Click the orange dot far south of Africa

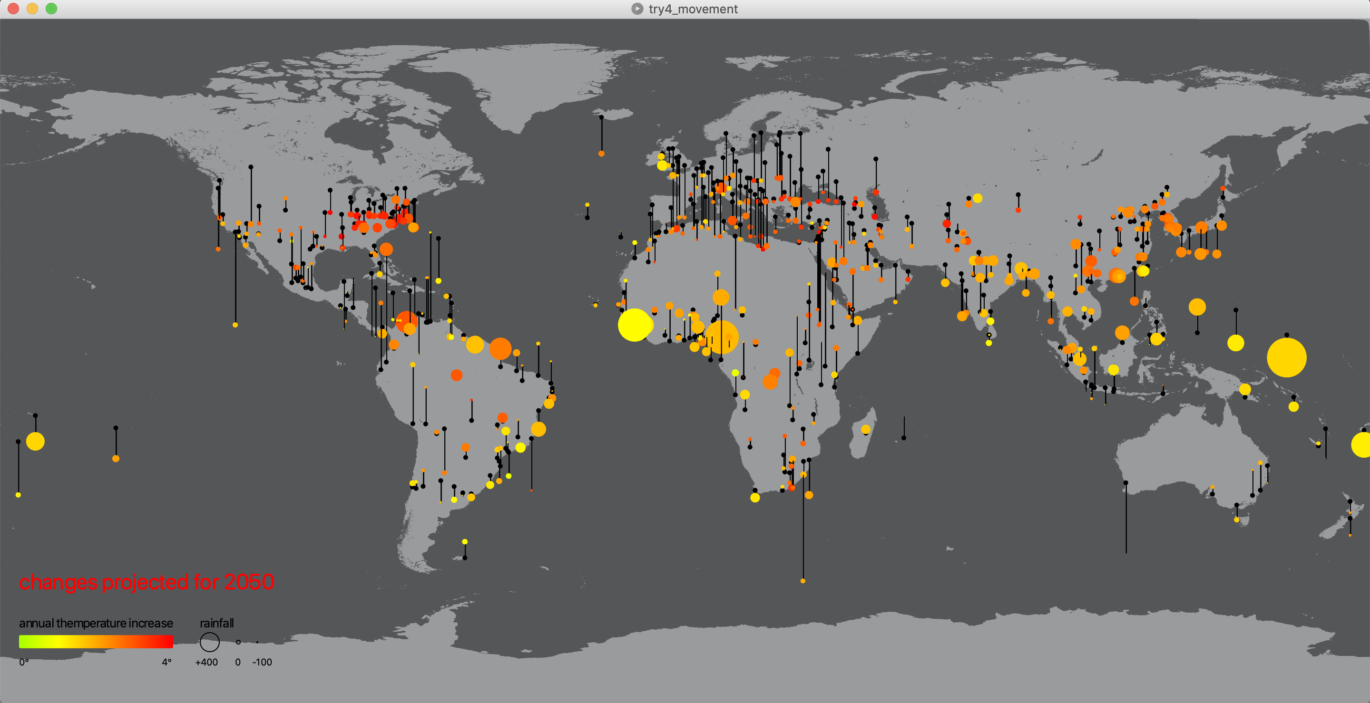click(x=802, y=581)
